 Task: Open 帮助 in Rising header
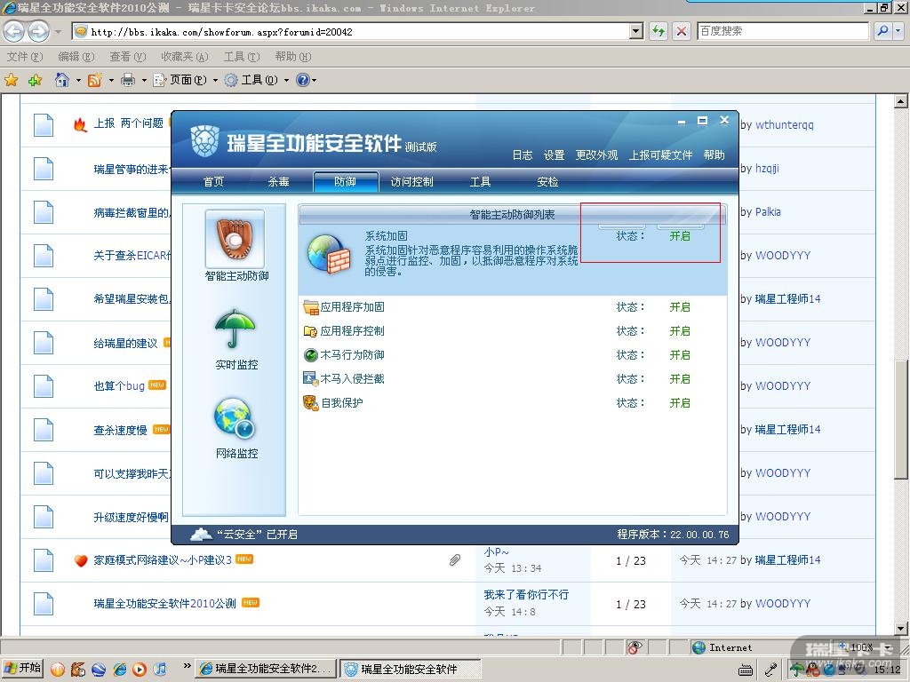[x=714, y=155]
